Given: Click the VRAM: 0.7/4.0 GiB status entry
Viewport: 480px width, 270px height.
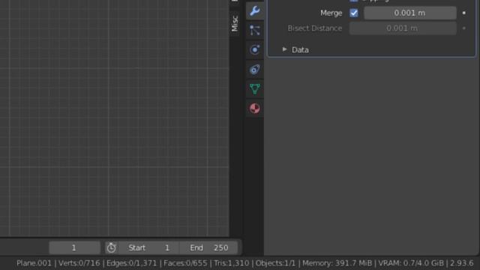Looking at the screenshot, I should 411,263.
